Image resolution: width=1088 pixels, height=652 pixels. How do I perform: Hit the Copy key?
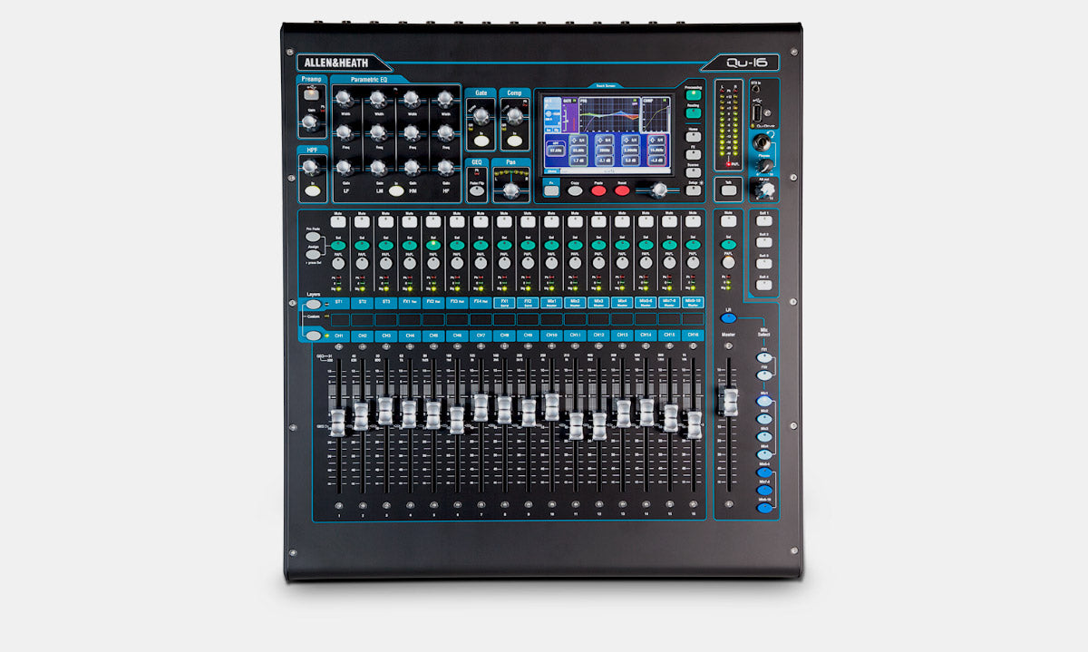[575, 191]
